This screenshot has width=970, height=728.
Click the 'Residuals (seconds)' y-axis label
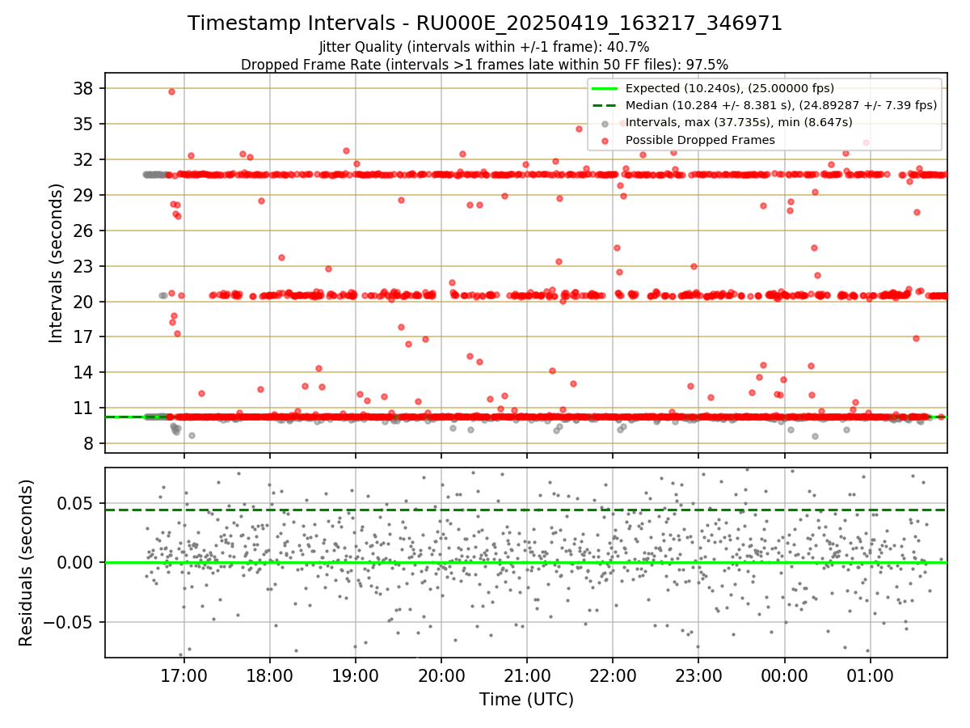tap(27, 563)
